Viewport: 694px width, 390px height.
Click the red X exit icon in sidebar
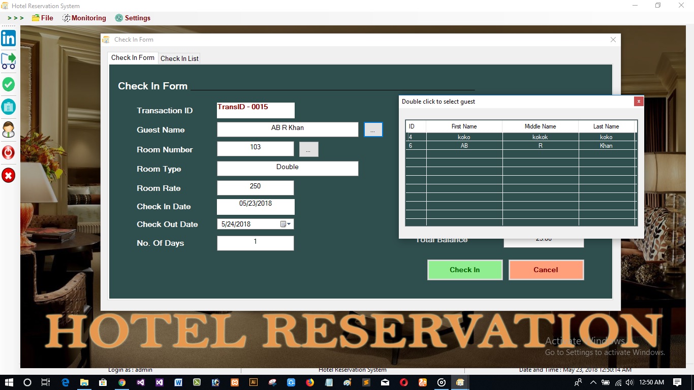pyautogui.click(x=8, y=175)
